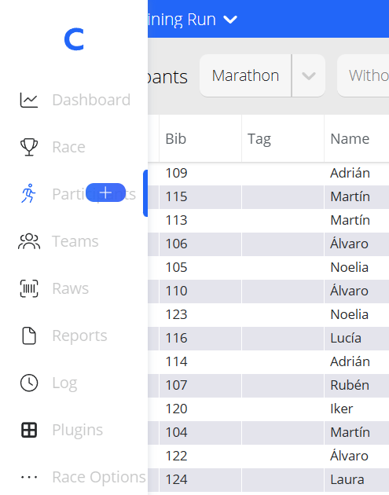The height and width of the screenshot is (495, 389).
Task: Click name Laura in row 124
Action: tap(347, 480)
